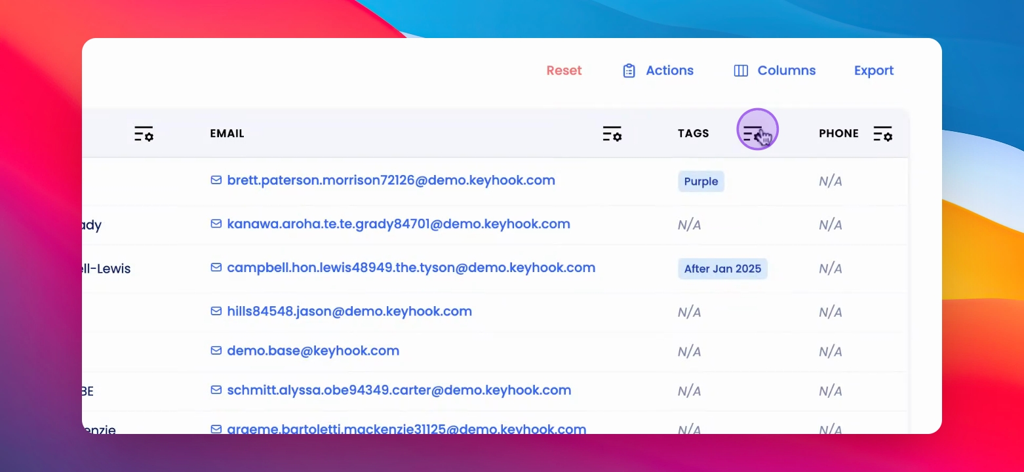Click envelope icon beside demo.base@keyhook.com
The height and width of the screenshot is (472, 1024).
[216, 351]
